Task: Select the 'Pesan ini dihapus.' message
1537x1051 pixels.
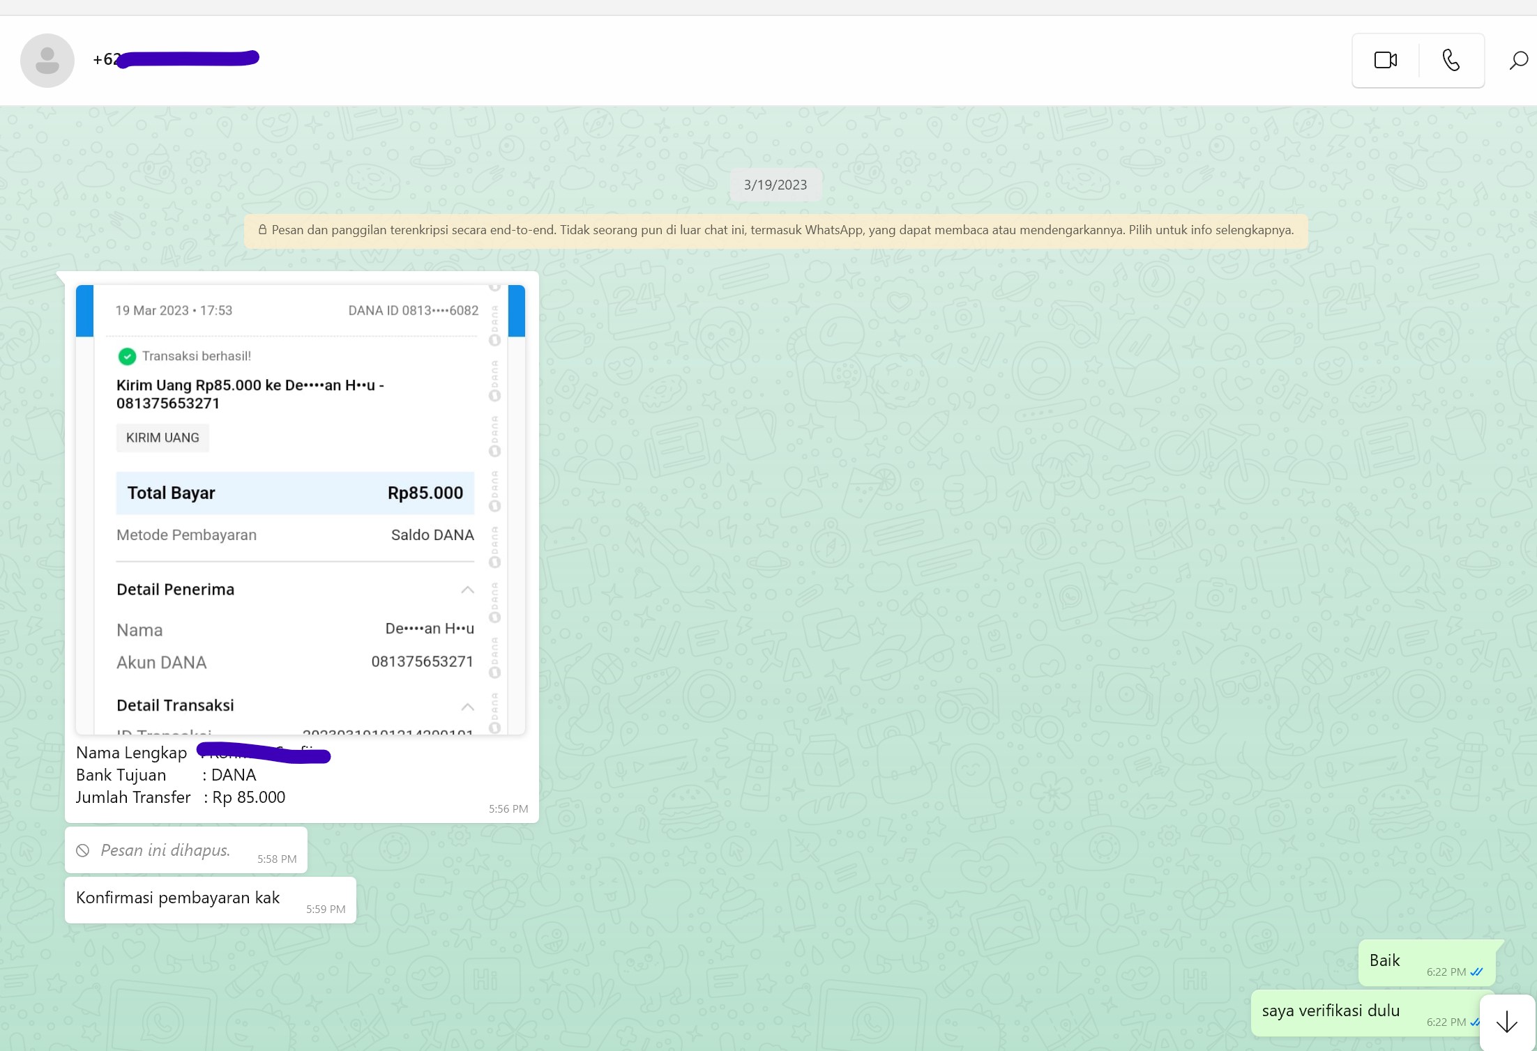Action: 186,850
